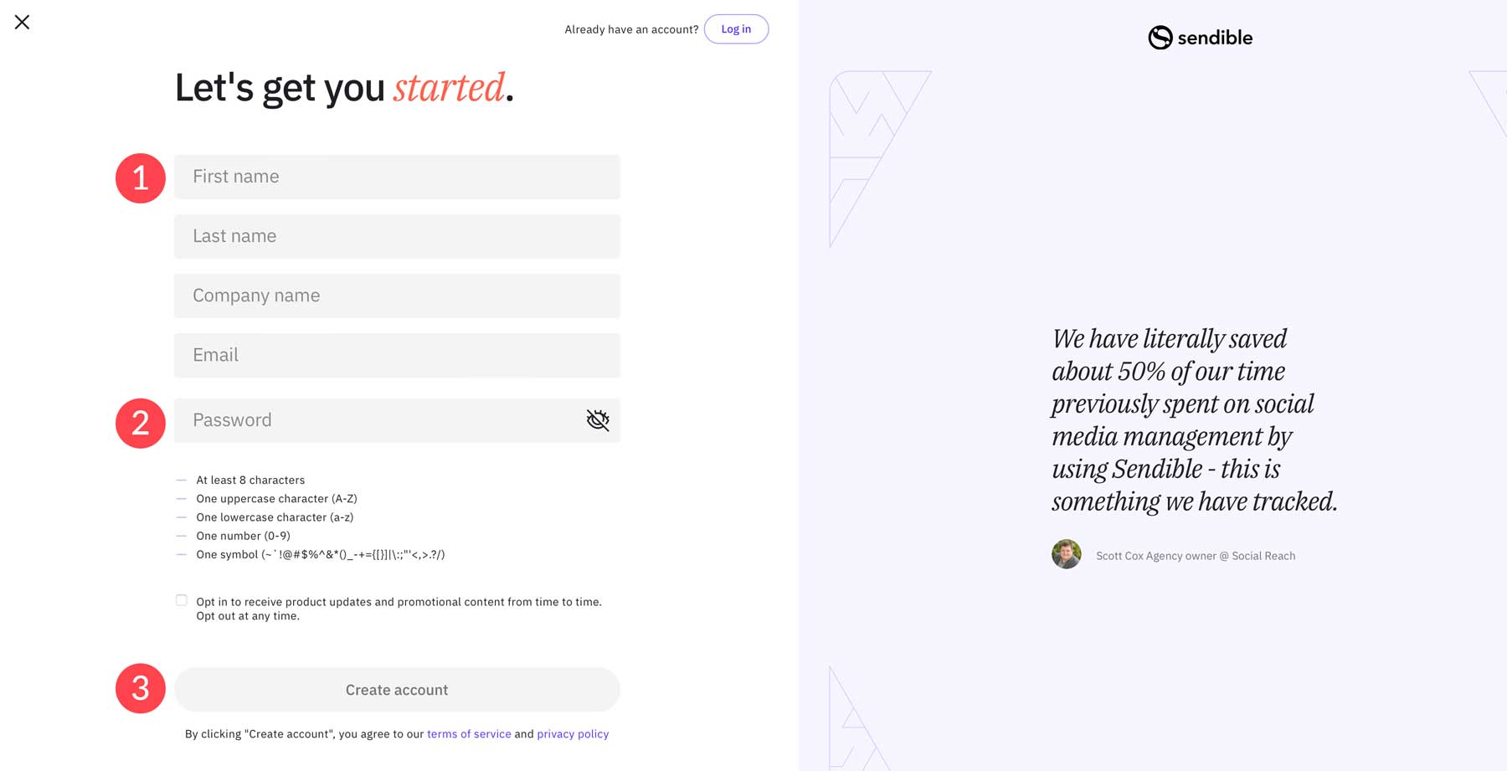
Task: Click the Log in button
Action: click(x=736, y=28)
